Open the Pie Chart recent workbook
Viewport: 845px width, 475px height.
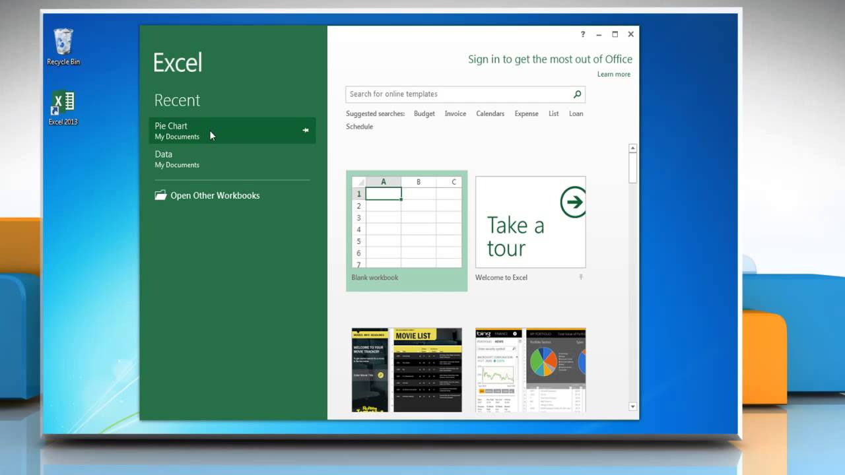[232, 131]
